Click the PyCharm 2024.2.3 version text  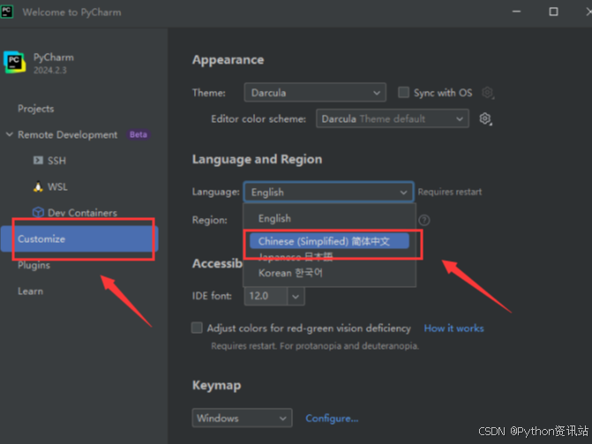point(49,71)
